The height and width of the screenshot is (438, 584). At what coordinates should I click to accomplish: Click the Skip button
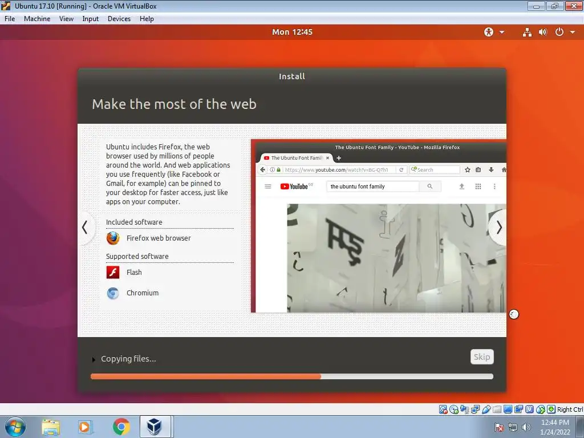click(482, 357)
